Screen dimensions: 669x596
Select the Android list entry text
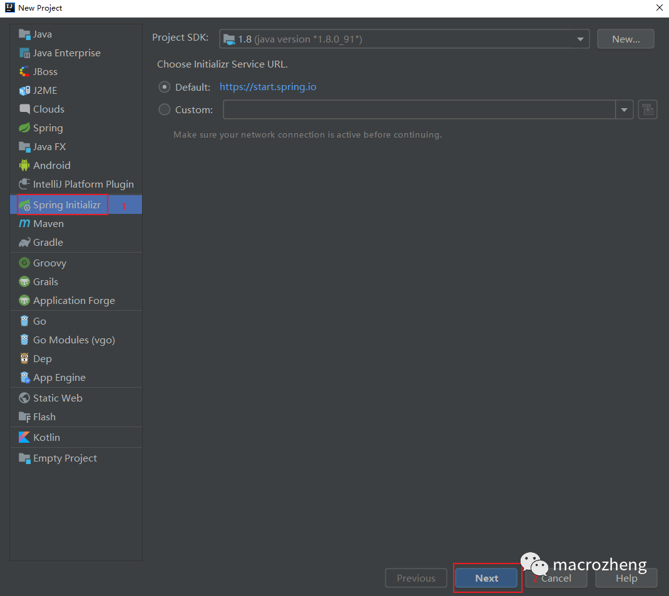click(x=51, y=165)
